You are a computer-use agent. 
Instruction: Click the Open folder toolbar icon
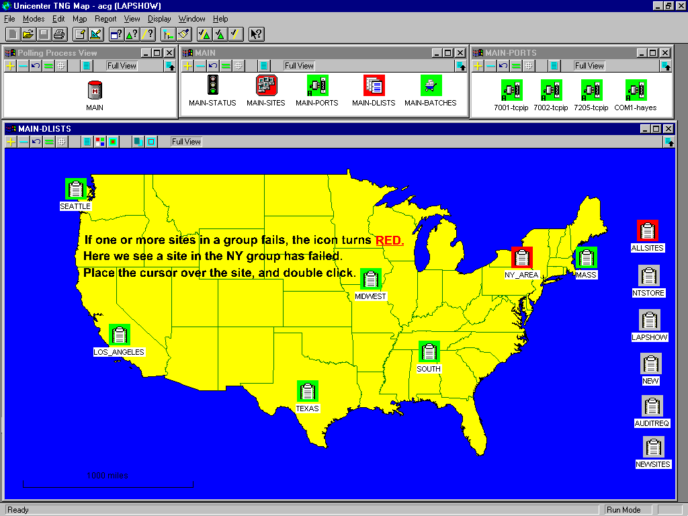pos(28,34)
